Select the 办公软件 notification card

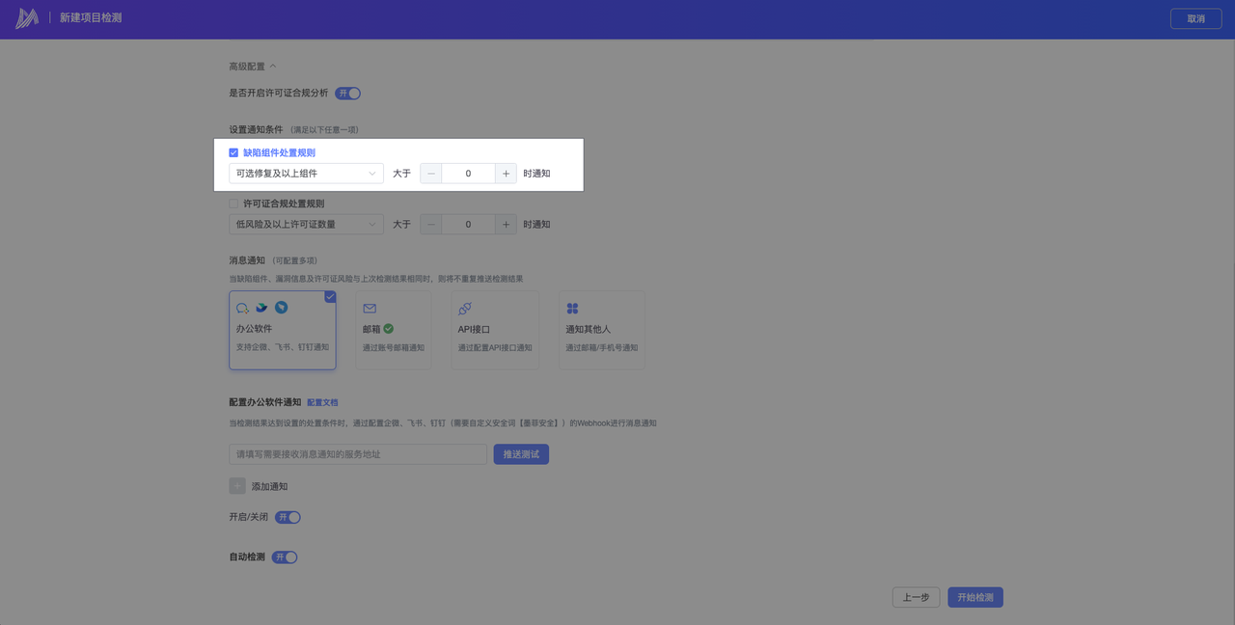pyautogui.click(x=282, y=330)
